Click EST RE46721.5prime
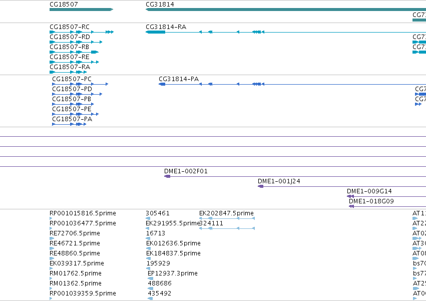The image size is (426, 301). pyautogui.click(x=75, y=243)
